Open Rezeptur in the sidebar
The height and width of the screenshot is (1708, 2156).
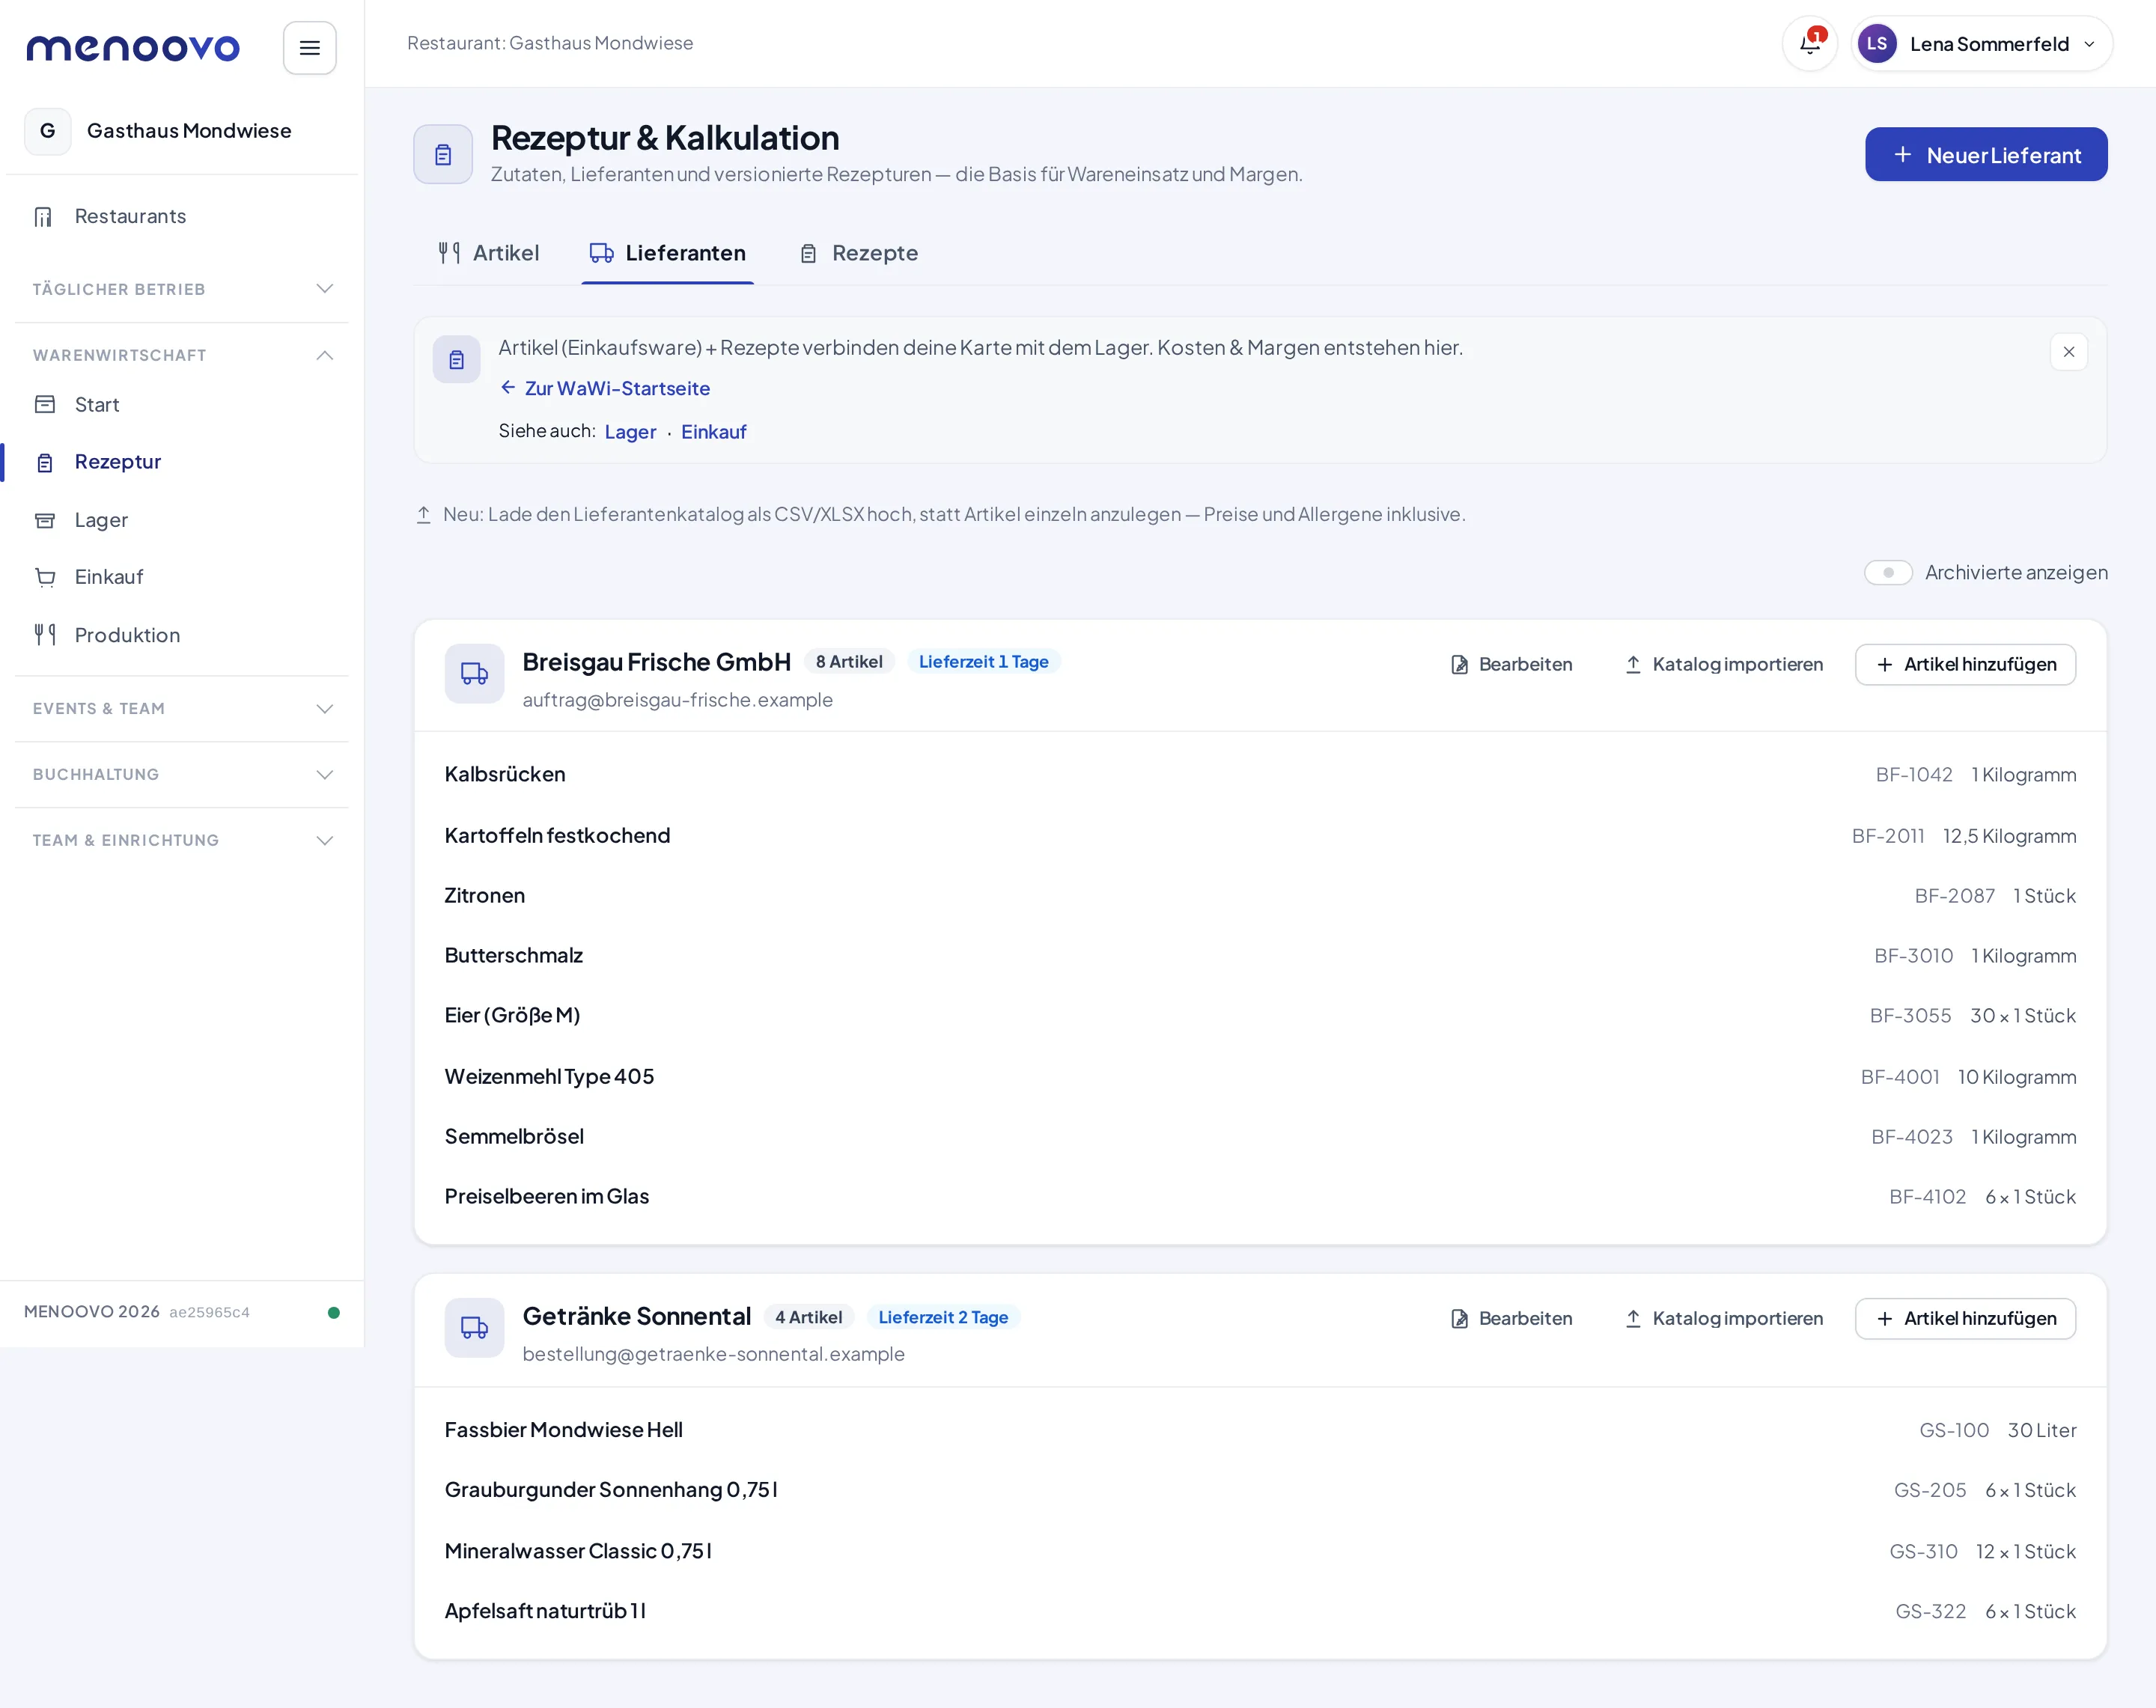coord(182,462)
